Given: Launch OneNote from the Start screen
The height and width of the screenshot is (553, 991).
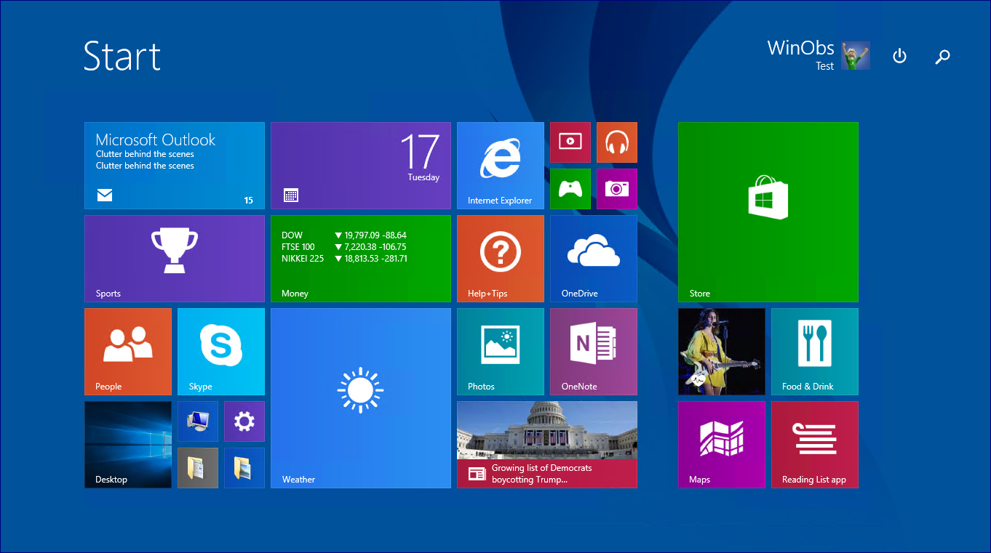Looking at the screenshot, I should click(x=593, y=351).
